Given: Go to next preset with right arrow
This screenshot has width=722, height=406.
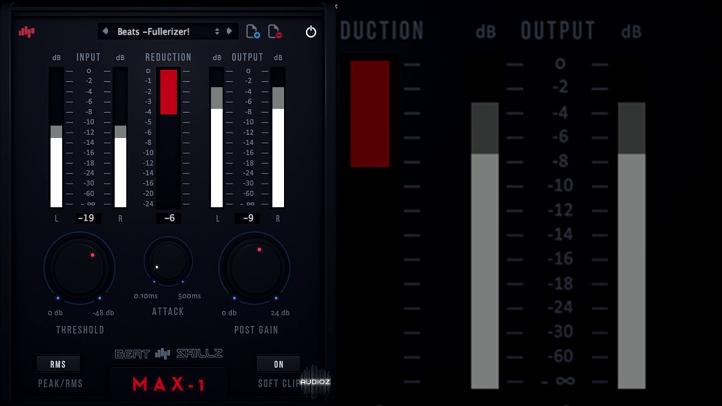Looking at the screenshot, I should tap(229, 31).
